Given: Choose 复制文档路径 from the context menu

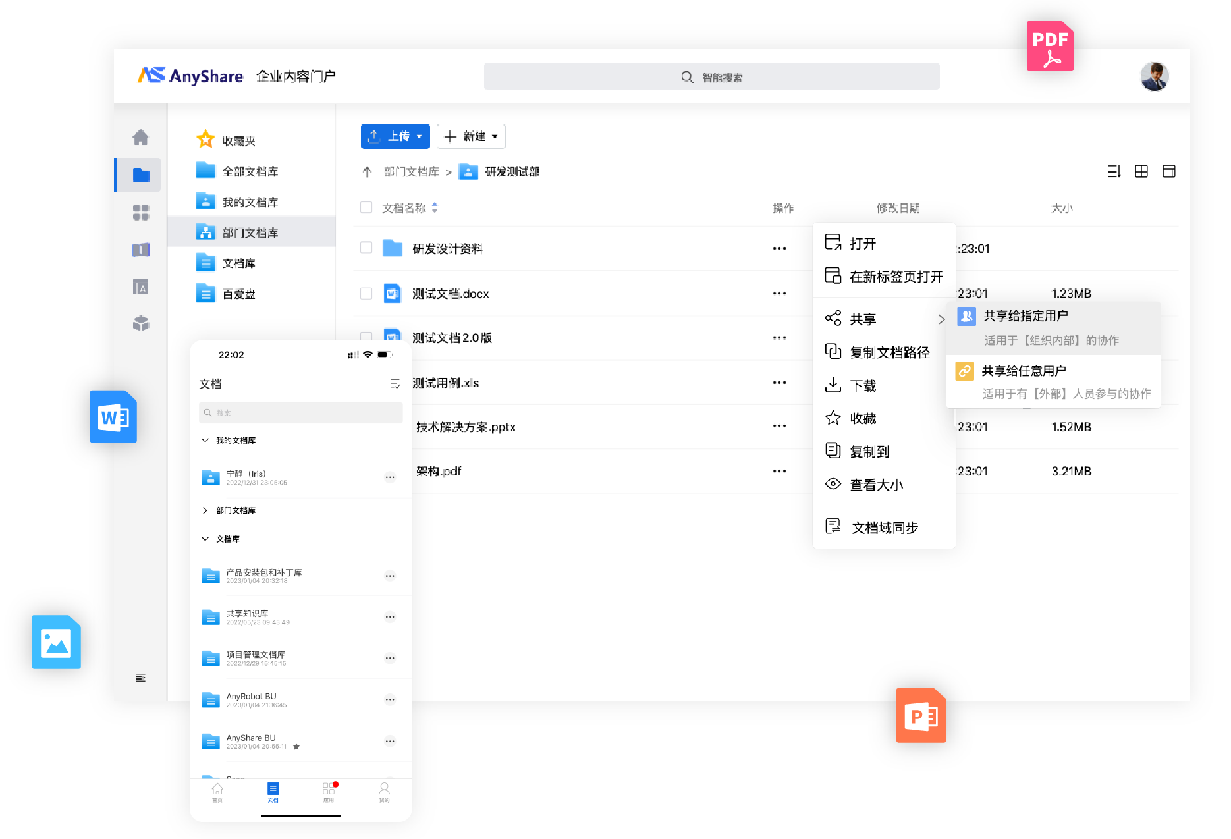Looking at the screenshot, I should coord(884,352).
